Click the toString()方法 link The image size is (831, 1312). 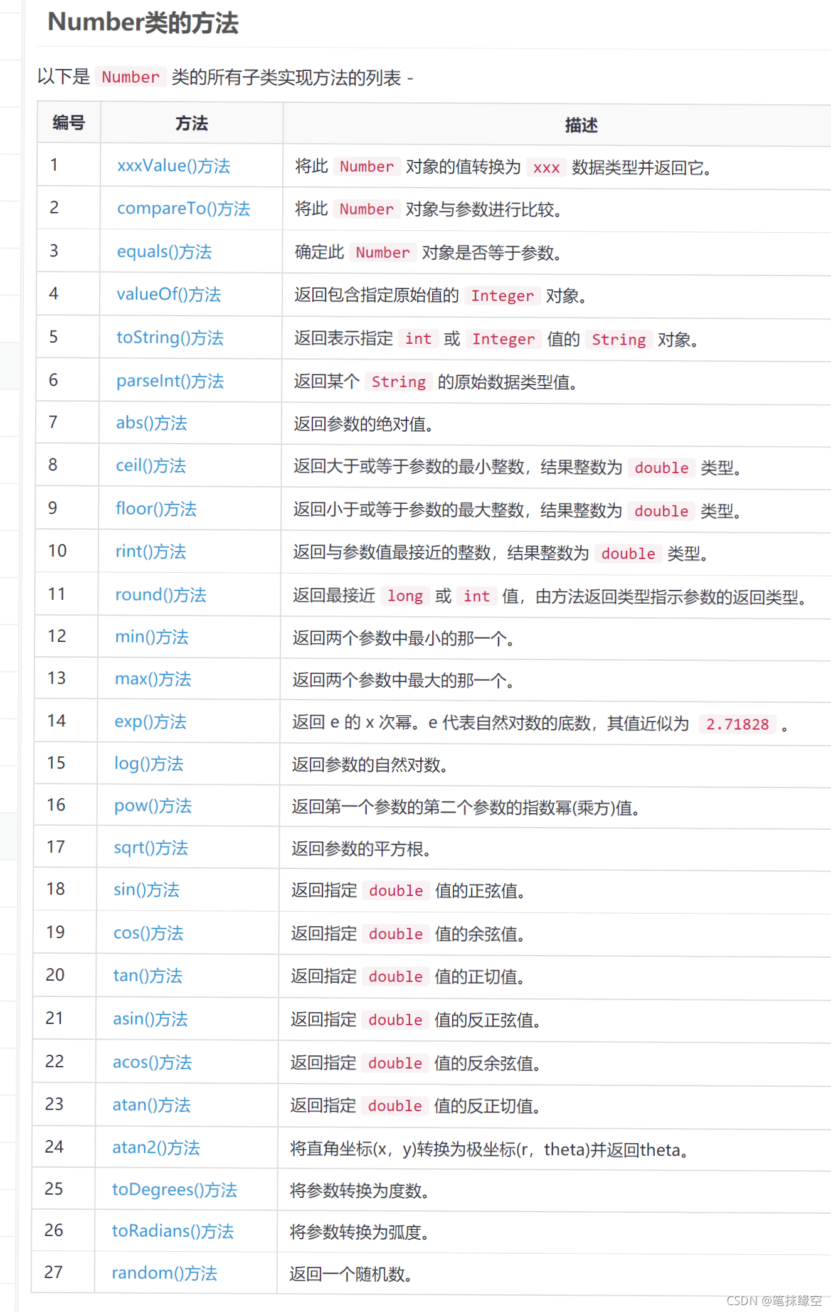click(x=170, y=338)
